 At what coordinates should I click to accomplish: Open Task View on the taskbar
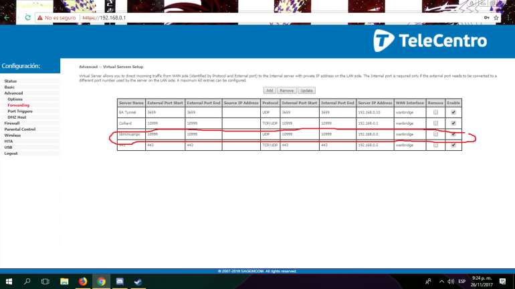(x=45, y=282)
